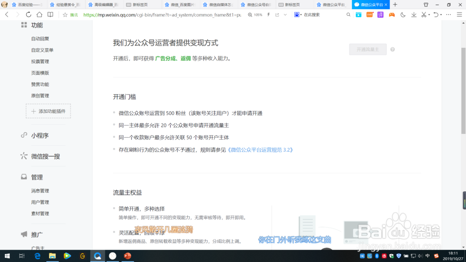Click the search magnifier icon

coord(348,14)
